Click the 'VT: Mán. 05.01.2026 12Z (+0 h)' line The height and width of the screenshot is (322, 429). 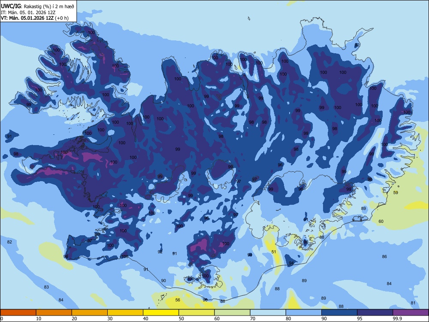35,18
